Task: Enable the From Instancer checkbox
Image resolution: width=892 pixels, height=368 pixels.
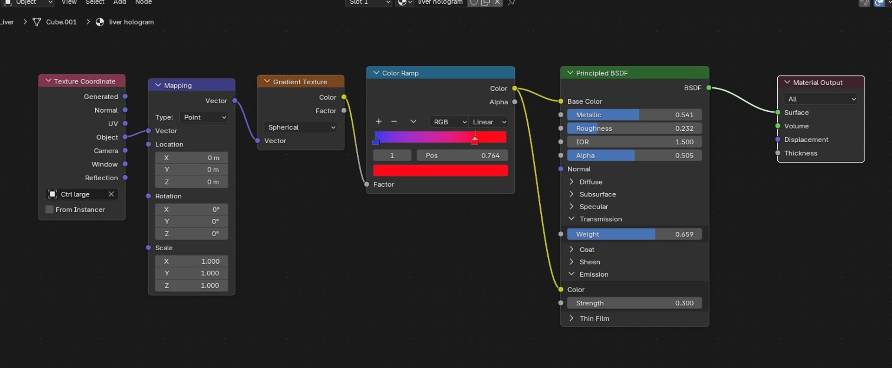Action: [x=50, y=209]
